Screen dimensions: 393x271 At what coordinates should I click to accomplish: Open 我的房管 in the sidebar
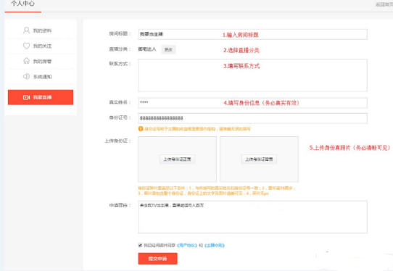[41, 61]
